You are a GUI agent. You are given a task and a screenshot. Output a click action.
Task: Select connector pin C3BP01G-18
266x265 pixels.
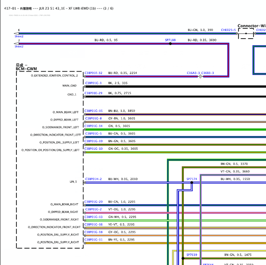(x=93, y=232)
